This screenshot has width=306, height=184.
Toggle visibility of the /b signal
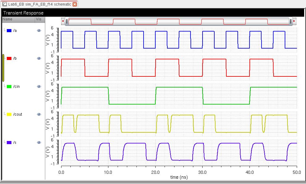pyautogui.click(x=39, y=58)
